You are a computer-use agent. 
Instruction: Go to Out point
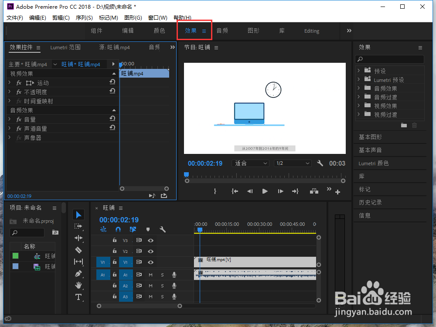pos(295,191)
